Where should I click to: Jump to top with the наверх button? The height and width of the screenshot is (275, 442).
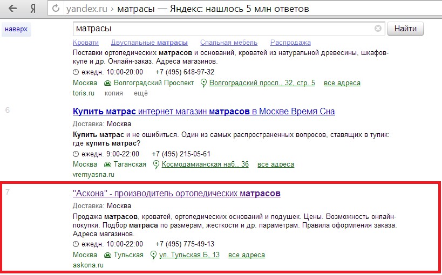click(16, 29)
